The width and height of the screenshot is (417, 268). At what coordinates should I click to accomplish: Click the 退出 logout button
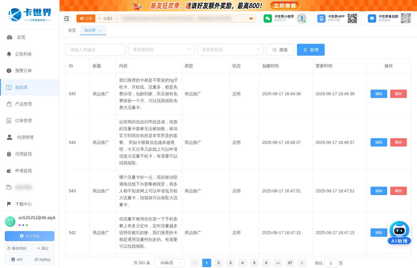coord(43,248)
